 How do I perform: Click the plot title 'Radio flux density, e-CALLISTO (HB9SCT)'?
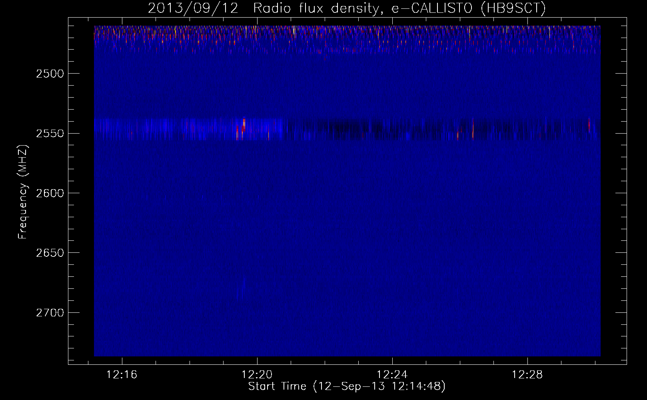pyautogui.click(x=399, y=8)
